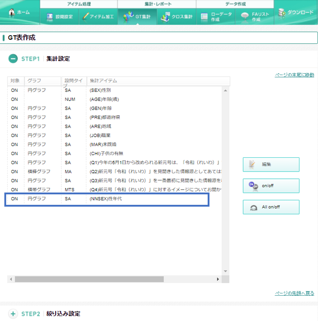Click the ON/OFF icon on on/off button
Screen dimensions: 318x321
[253, 186]
